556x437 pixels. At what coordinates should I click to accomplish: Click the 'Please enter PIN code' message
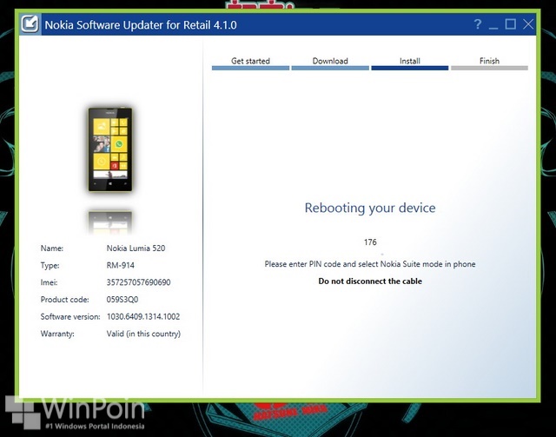coord(370,264)
